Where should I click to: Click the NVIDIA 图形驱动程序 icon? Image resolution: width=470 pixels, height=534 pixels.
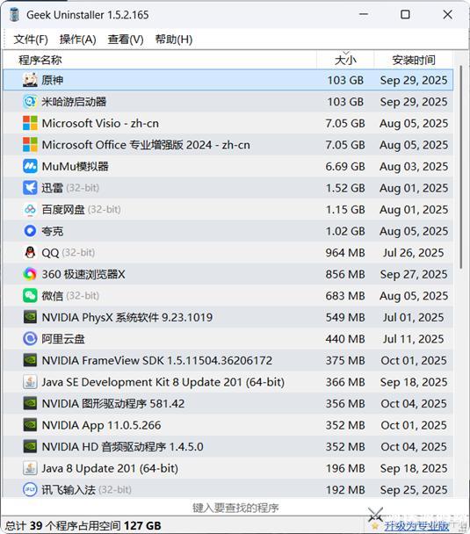point(30,403)
